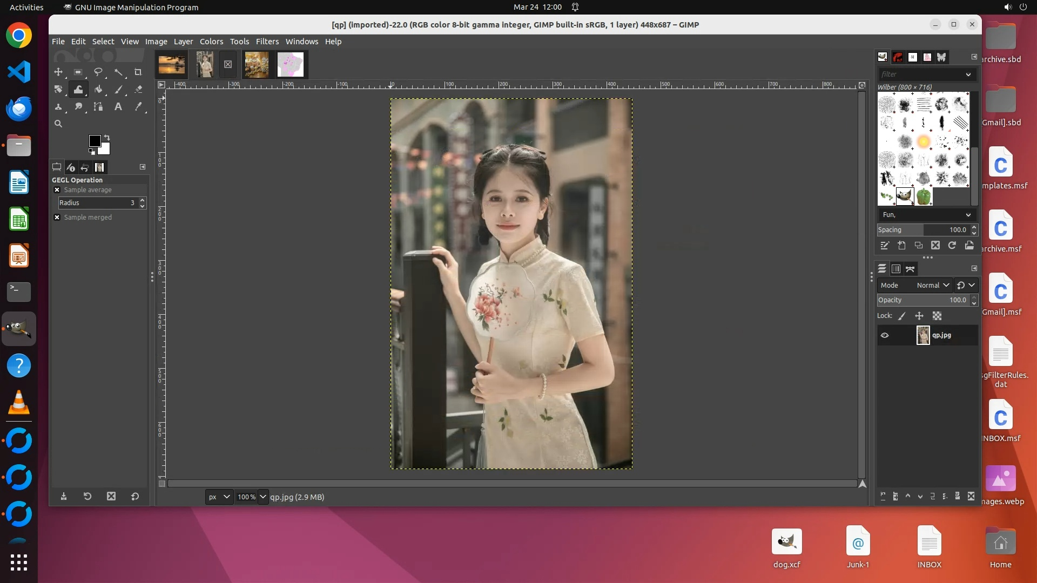Toggle the Sample merged checkbox

pyautogui.click(x=57, y=218)
